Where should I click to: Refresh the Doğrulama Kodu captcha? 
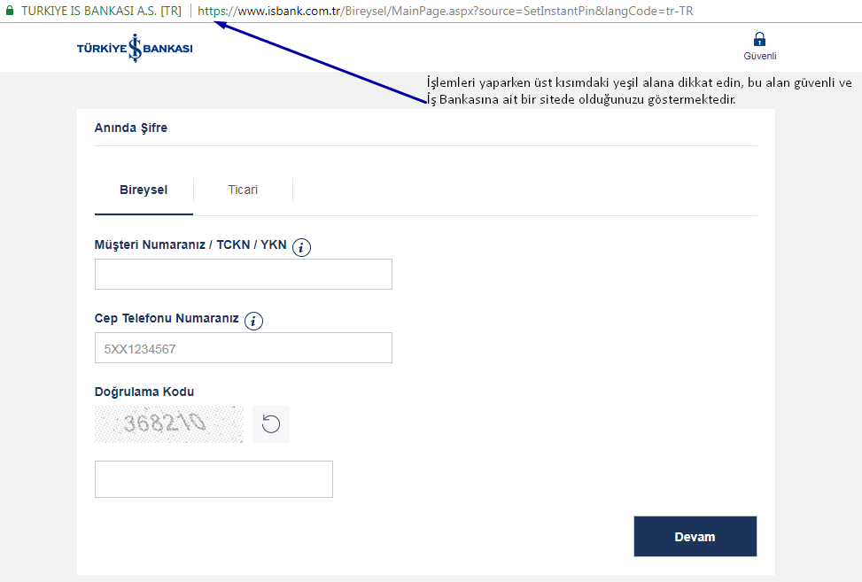coord(271,424)
